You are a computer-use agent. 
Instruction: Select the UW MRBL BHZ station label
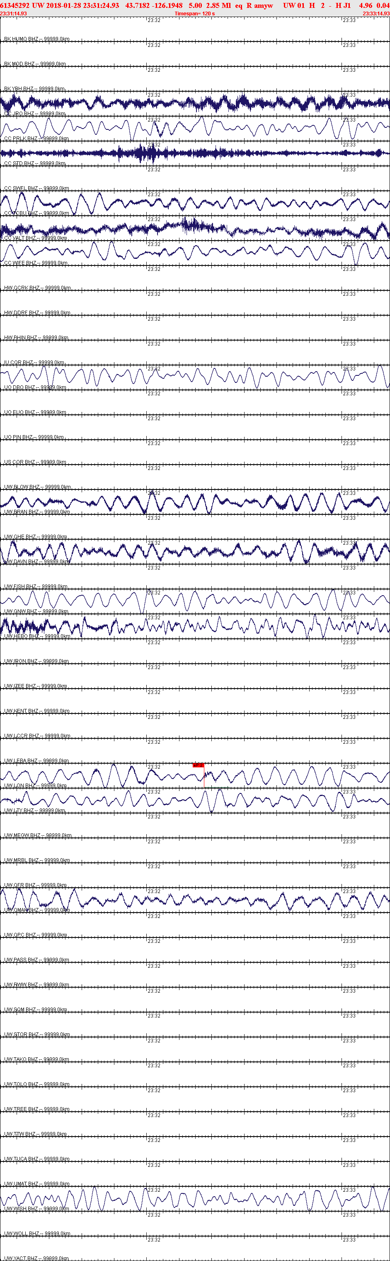point(37,860)
